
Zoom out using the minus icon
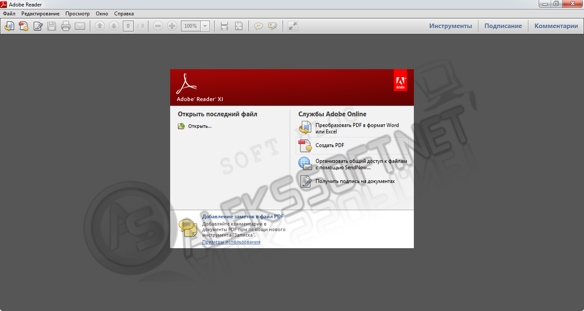tap(158, 26)
